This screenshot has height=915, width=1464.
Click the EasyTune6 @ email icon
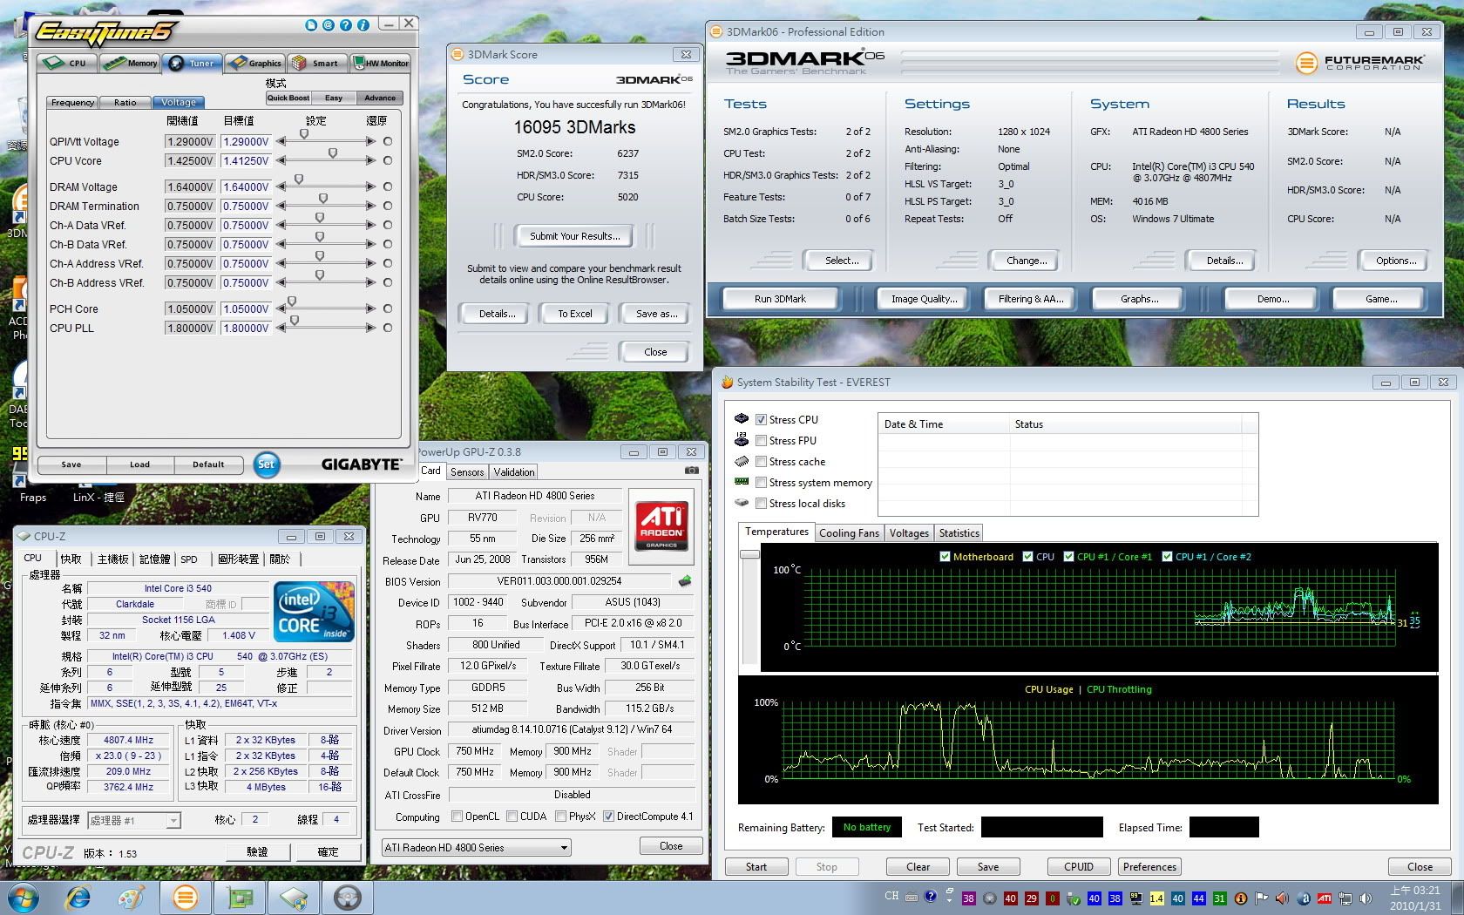click(329, 25)
